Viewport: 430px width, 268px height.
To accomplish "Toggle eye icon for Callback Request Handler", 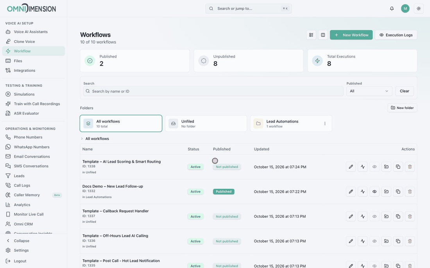I will (x=374, y=216).
